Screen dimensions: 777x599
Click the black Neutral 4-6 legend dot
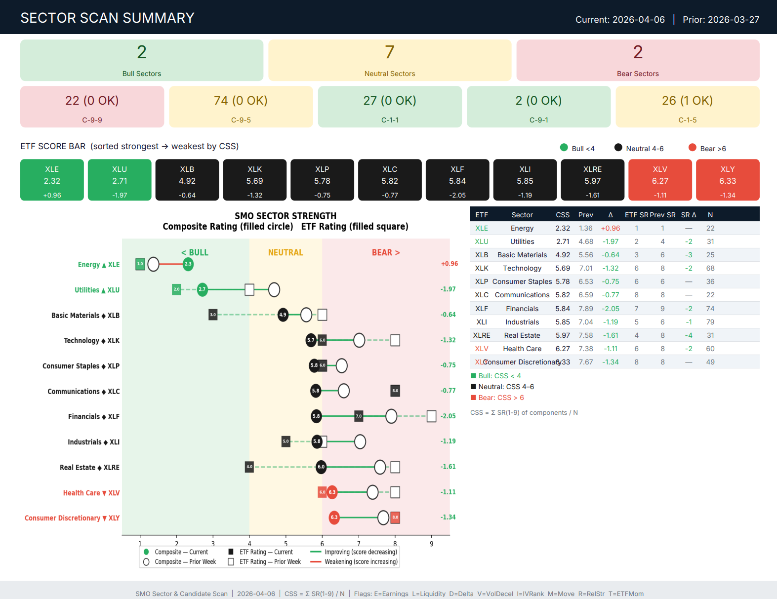618,147
